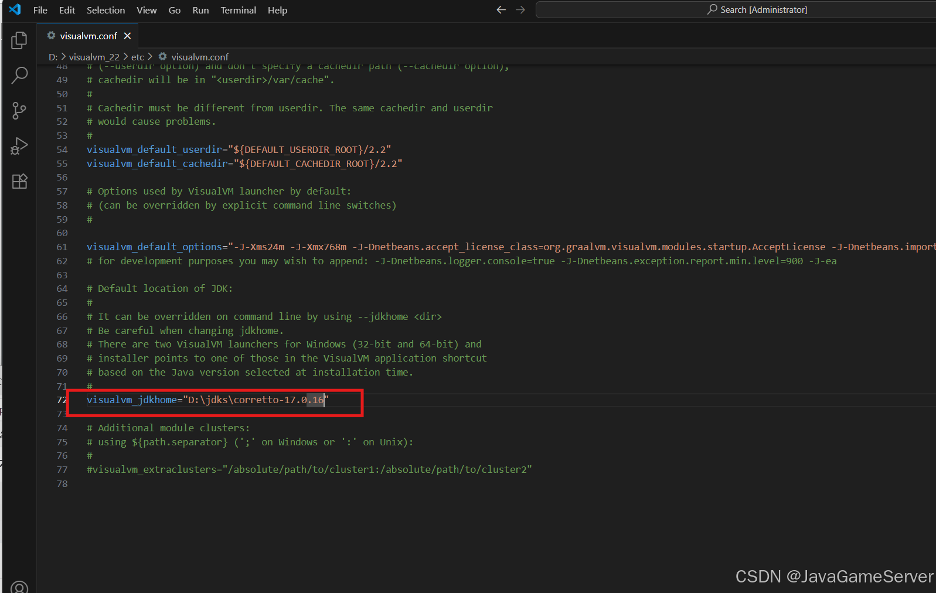Click the 'Options used by VisualVM launcher' comment
936x593 pixels.
click(x=219, y=191)
